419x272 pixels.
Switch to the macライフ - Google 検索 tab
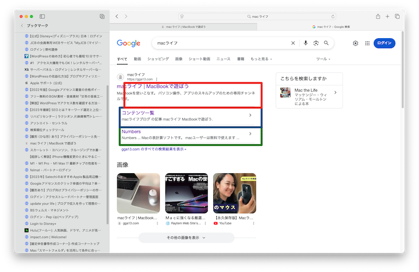tap(331, 27)
